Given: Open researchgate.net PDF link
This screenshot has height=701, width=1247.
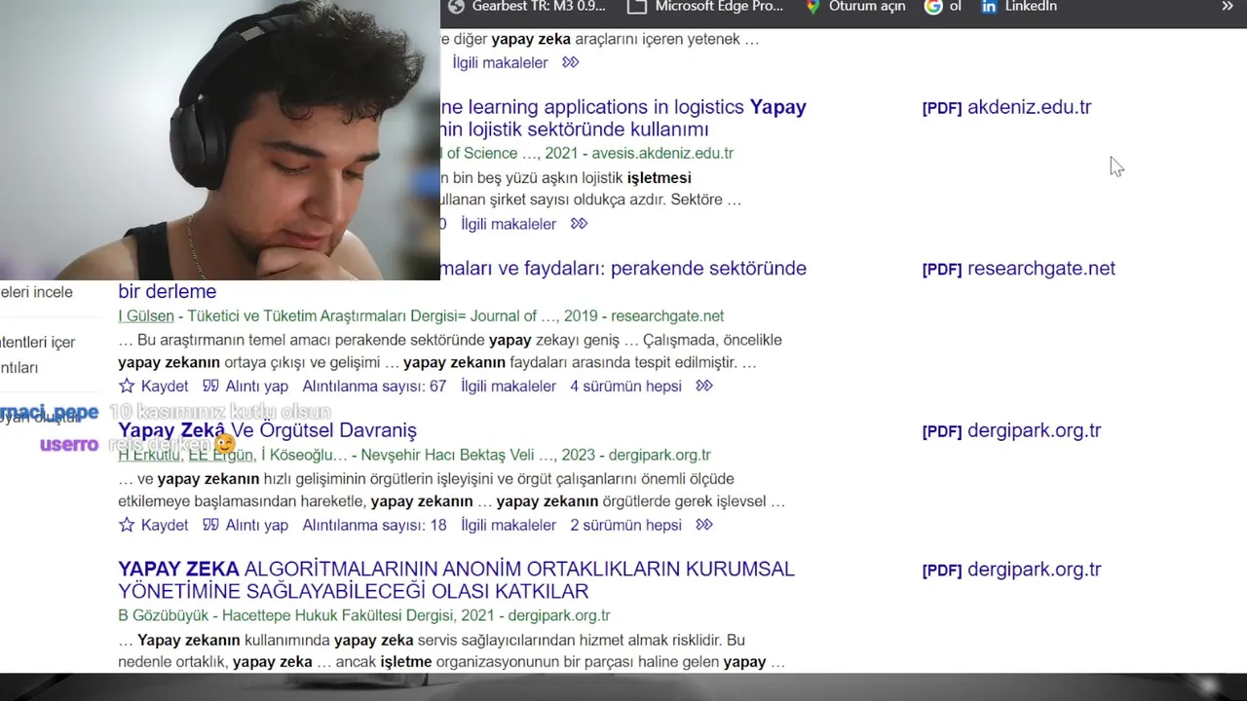Looking at the screenshot, I should [x=1018, y=269].
